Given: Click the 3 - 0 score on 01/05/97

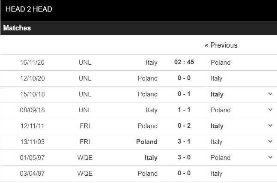Looking at the screenshot, I should (x=184, y=157).
